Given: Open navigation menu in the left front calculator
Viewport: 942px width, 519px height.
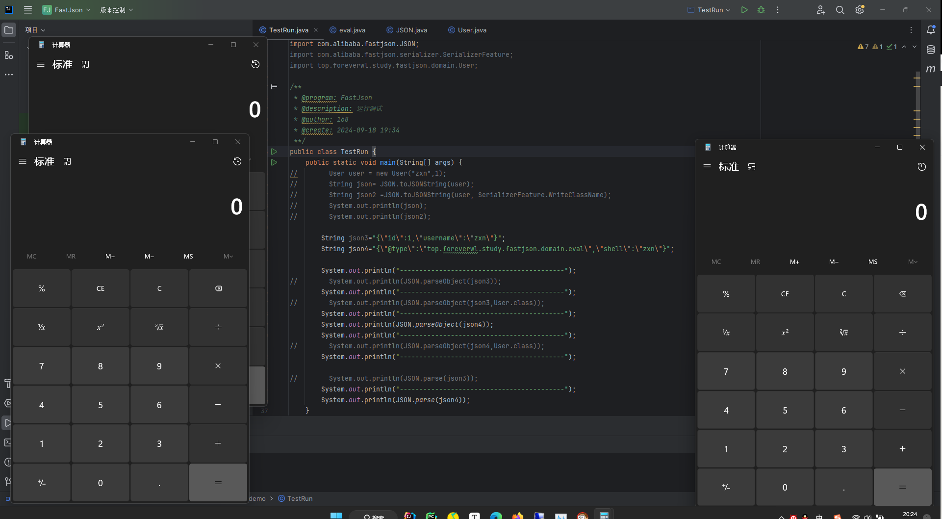Looking at the screenshot, I should [23, 161].
